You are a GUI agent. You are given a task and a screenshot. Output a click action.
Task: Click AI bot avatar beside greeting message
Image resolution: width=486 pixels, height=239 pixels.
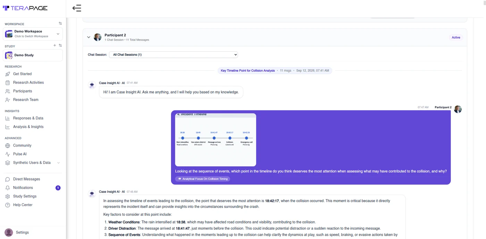click(92, 85)
